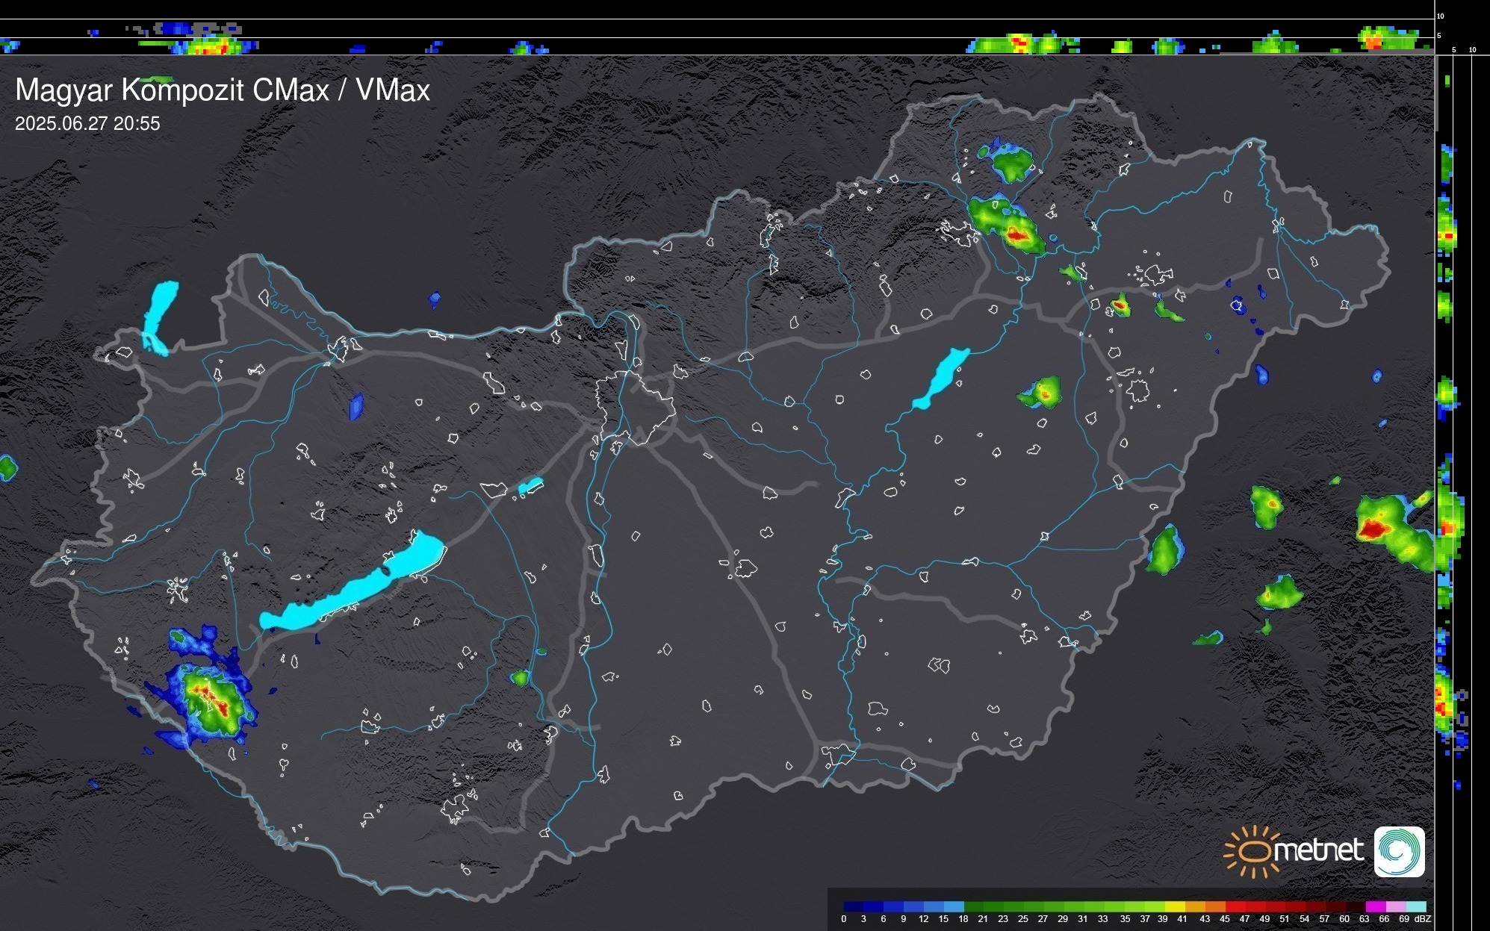Click the teal spiral radar app icon

tap(1399, 851)
